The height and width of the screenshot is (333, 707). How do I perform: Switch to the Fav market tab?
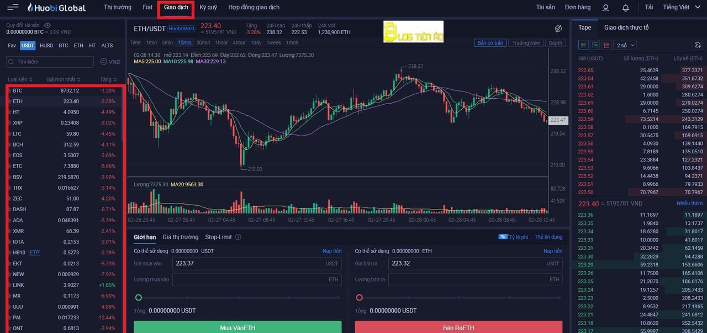[12, 46]
